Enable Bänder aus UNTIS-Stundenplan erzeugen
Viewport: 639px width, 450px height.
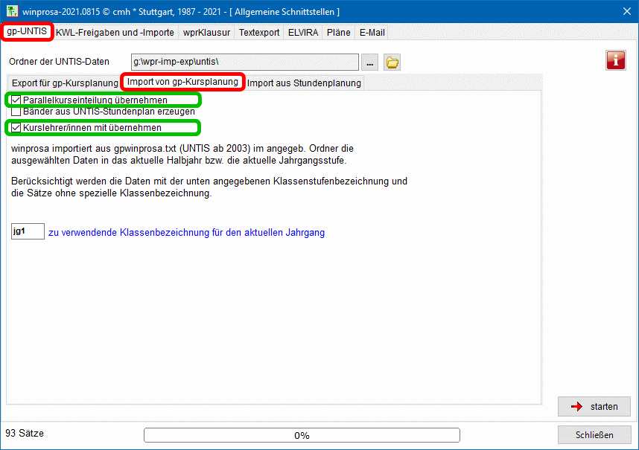(16, 111)
